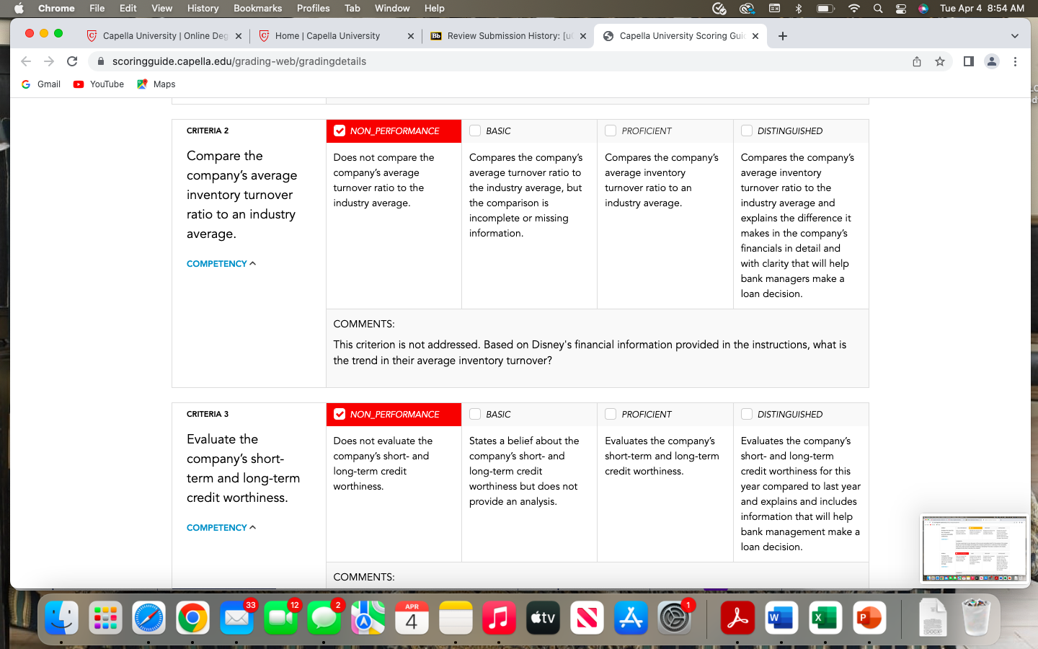Reload the page with the refresh icon

click(x=72, y=61)
